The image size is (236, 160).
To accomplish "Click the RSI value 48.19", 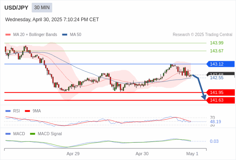I will coord(215,122).
